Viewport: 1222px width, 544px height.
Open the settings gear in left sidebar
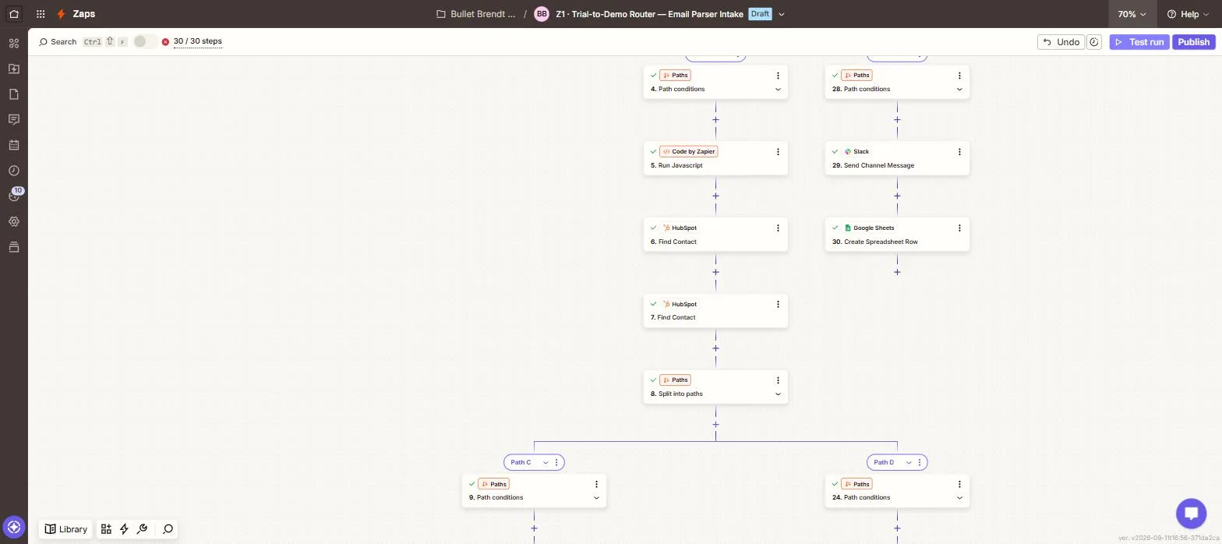click(x=14, y=221)
